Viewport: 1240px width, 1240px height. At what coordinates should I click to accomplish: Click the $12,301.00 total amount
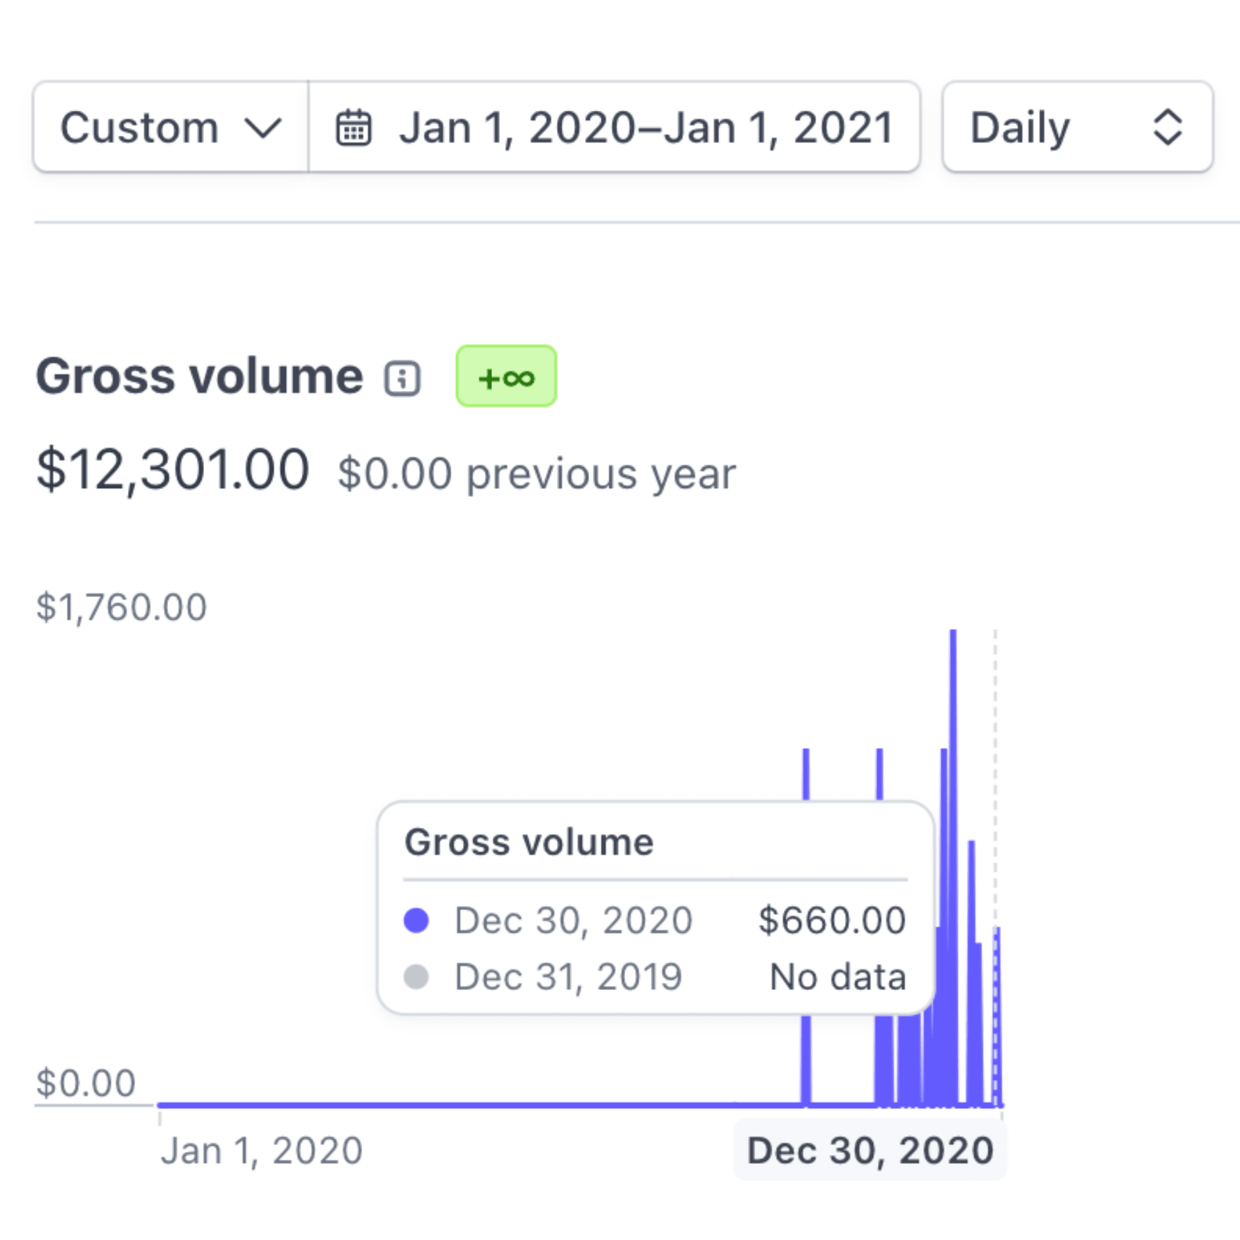pos(173,470)
